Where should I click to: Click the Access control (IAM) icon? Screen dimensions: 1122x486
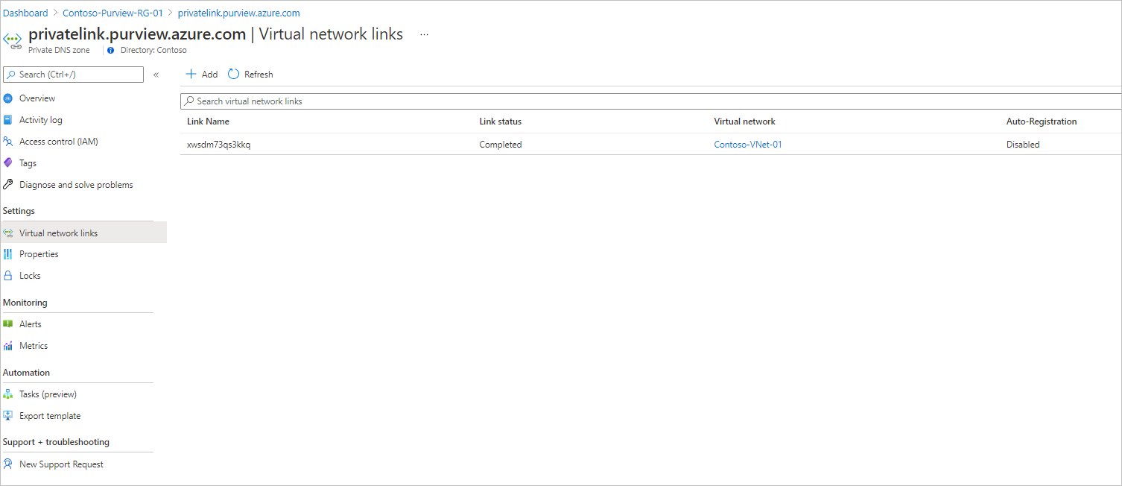[x=8, y=142]
